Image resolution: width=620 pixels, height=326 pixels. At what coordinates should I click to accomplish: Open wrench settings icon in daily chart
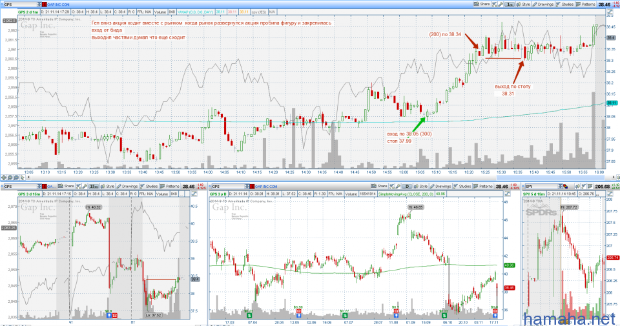pyautogui.click(x=398, y=186)
